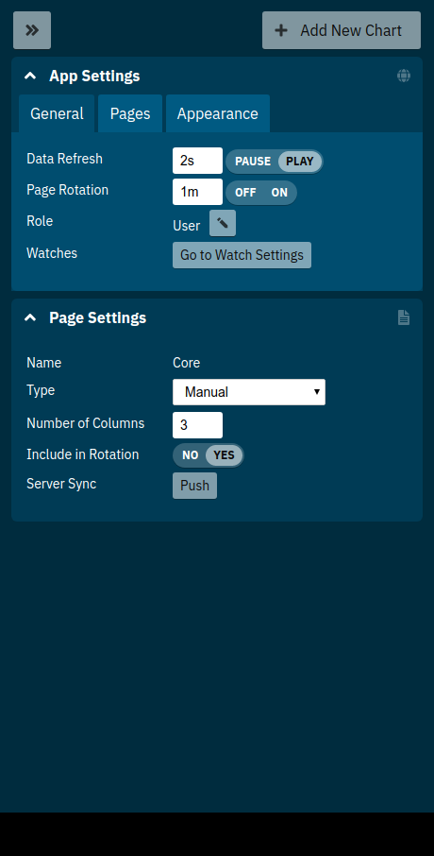Viewport: 434px width, 856px height.
Task: Set Include in Rotation to YES
Action: 224,455
